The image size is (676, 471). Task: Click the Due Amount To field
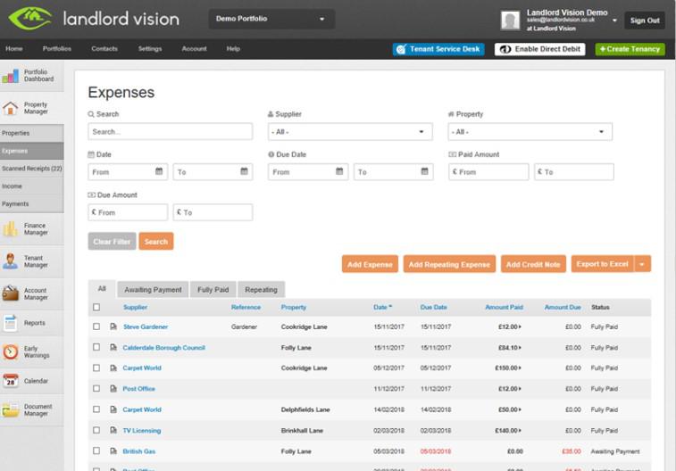click(213, 212)
